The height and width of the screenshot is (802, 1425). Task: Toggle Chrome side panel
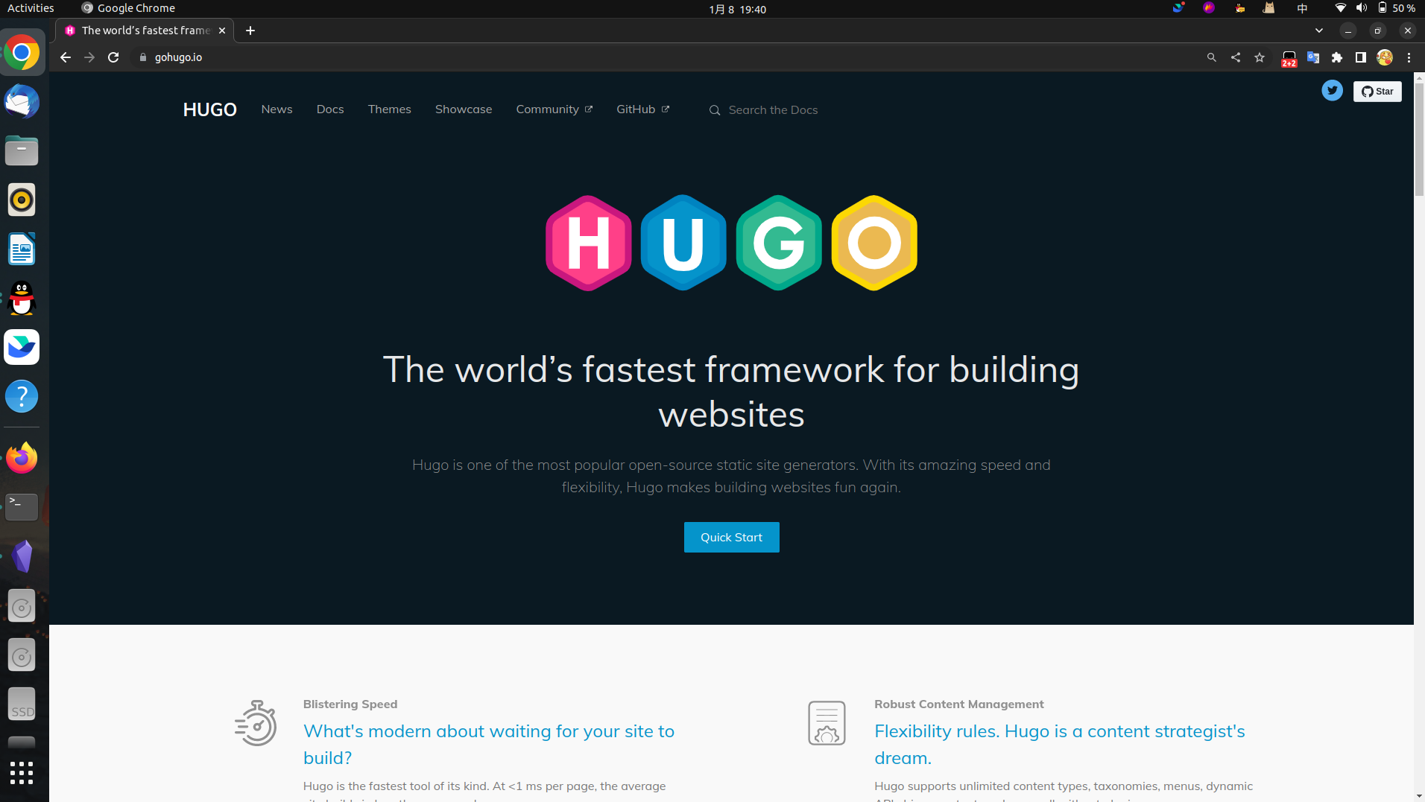click(x=1361, y=57)
